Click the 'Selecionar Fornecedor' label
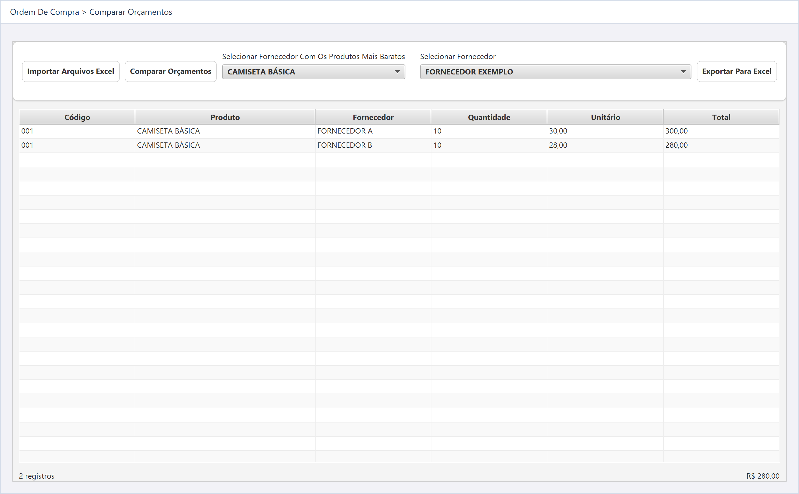Viewport: 799px width, 494px height. point(458,56)
